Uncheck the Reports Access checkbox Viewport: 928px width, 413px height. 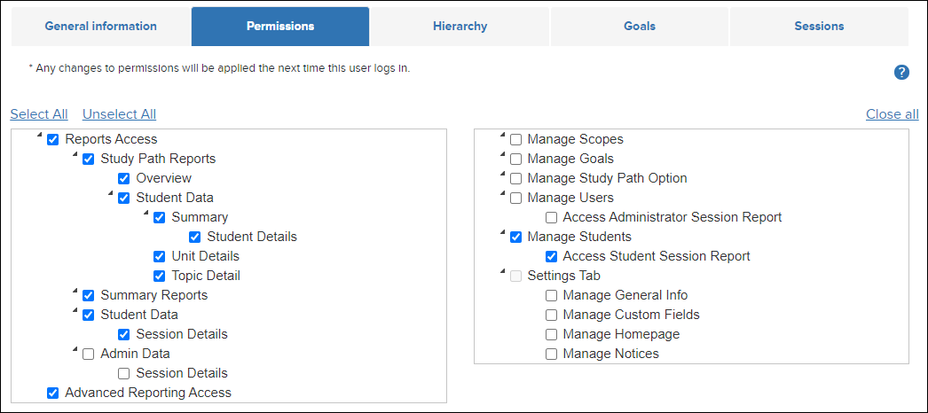coord(52,140)
